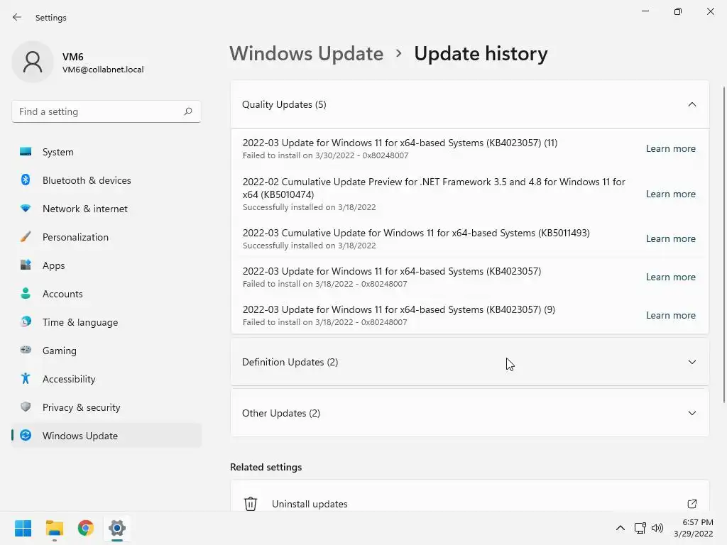Click the Windows Update breadcrumb link
This screenshot has height=545, width=727.
tap(307, 54)
